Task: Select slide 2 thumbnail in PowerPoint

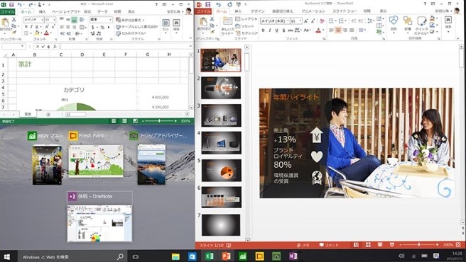Action: [221, 88]
